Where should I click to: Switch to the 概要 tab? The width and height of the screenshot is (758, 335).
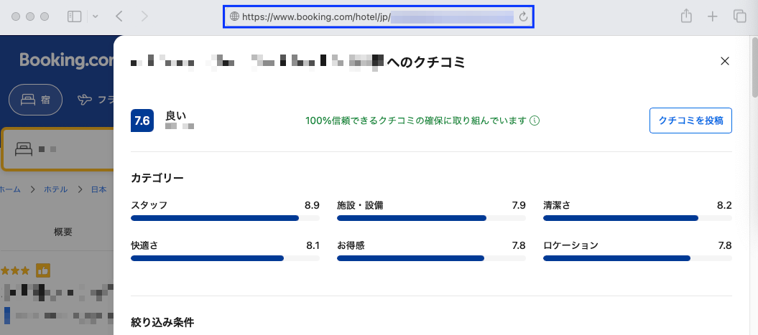pos(63,232)
